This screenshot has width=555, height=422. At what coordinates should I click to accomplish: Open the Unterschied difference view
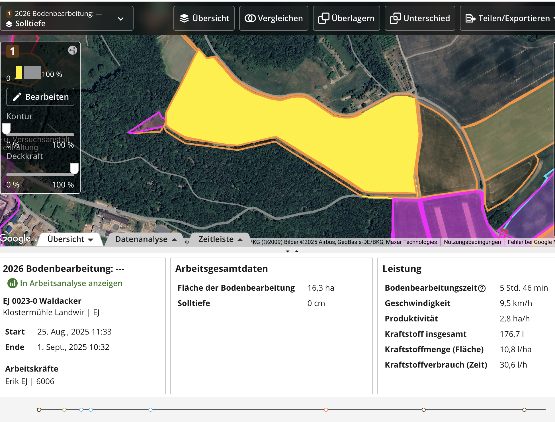click(x=420, y=18)
